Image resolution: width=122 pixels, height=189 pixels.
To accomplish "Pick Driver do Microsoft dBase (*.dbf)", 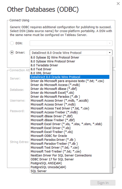I will point(69,89).
